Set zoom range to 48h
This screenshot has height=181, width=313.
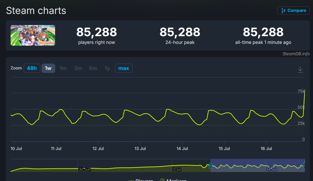(x=32, y=68)
